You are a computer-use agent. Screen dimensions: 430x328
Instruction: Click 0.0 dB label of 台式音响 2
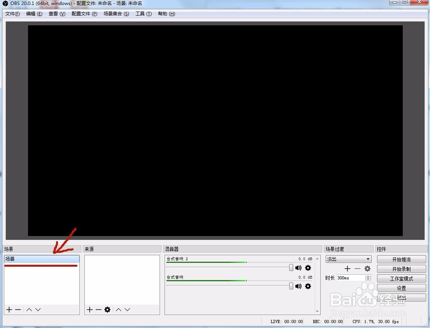tap(305, 259)
